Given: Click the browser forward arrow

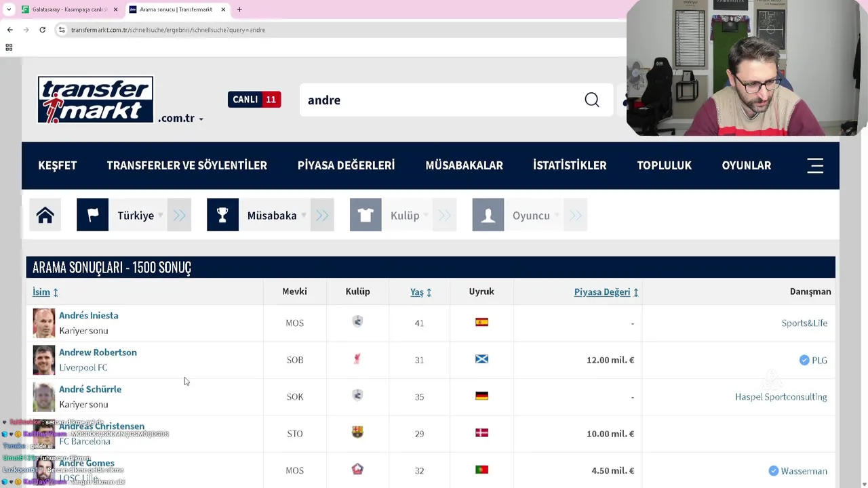Looking at the screenshot, I should point(26,30).
